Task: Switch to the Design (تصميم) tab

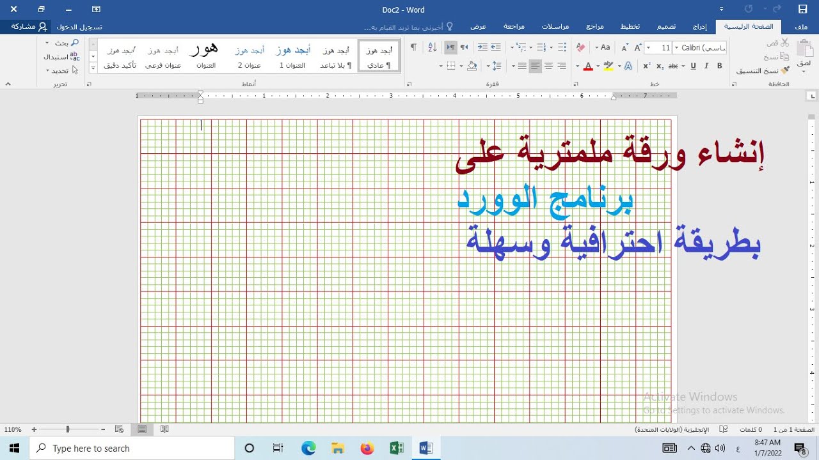Action: pos(666,27)
